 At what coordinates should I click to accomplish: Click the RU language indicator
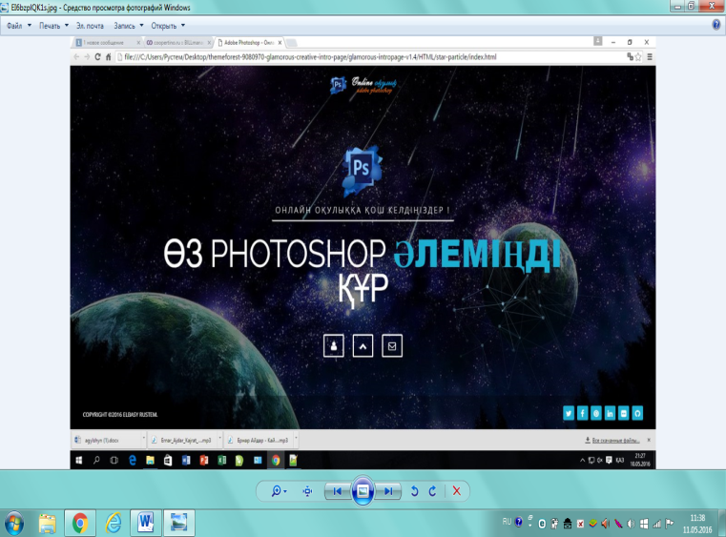point(507,522)
